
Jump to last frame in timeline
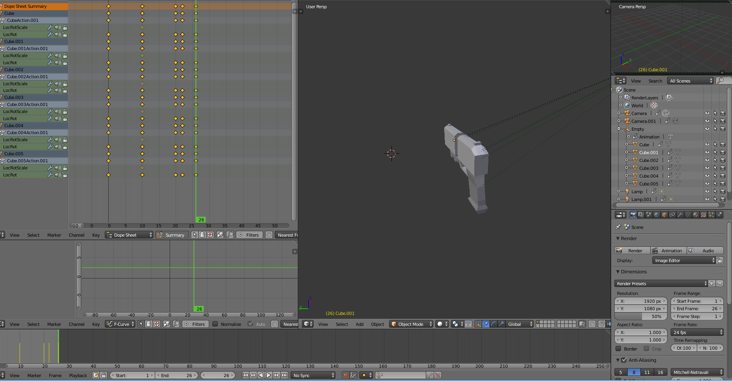[x=284, y=375]
